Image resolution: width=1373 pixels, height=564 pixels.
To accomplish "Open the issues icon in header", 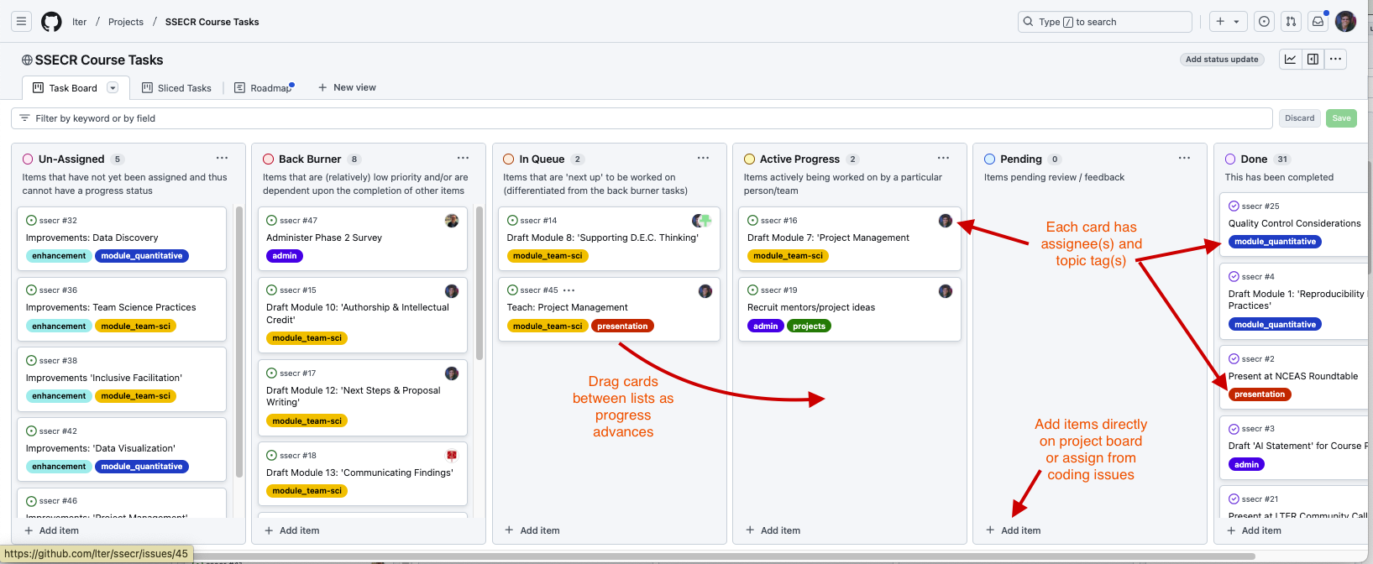I will 1264,22.
